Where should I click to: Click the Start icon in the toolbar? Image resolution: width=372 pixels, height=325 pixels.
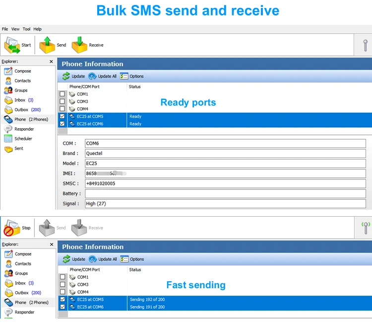(12, 45)
